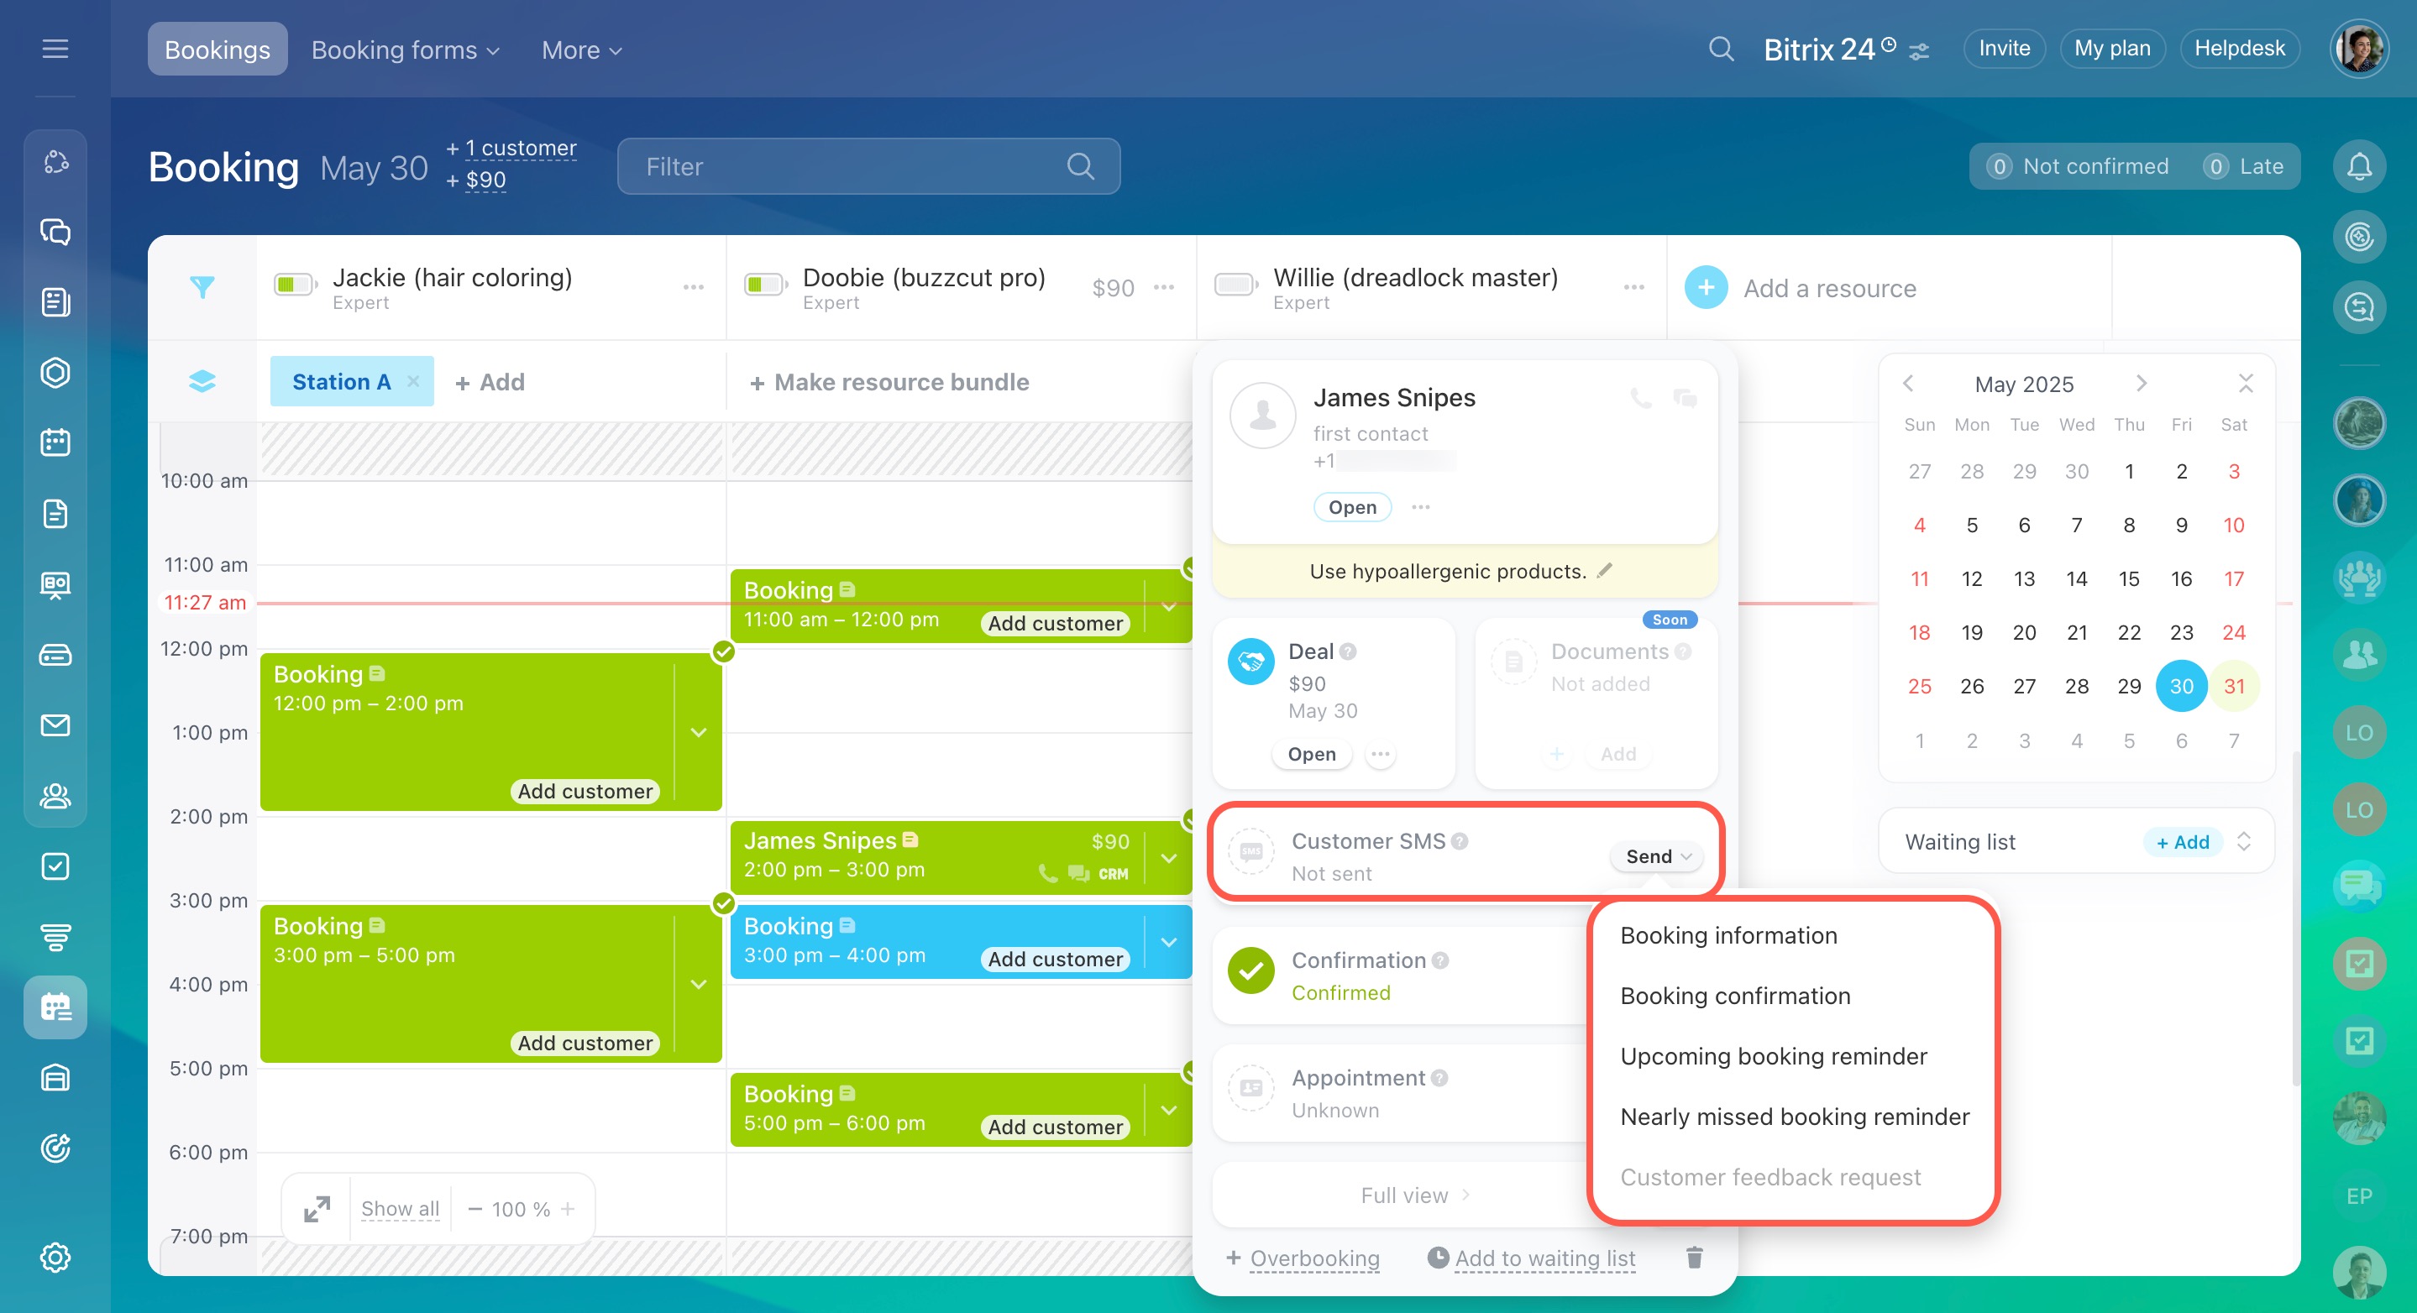Choose Upcoming booking reminder from menu
This screenshot has height=1313, width=2417.
1772,1056
